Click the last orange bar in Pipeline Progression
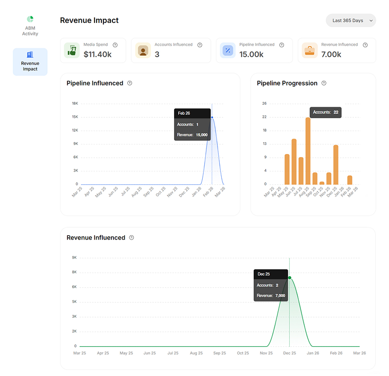 click(x=350, y=180)
